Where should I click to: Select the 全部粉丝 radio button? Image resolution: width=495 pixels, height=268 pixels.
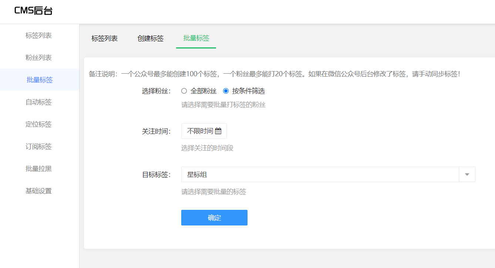[184, 91]
